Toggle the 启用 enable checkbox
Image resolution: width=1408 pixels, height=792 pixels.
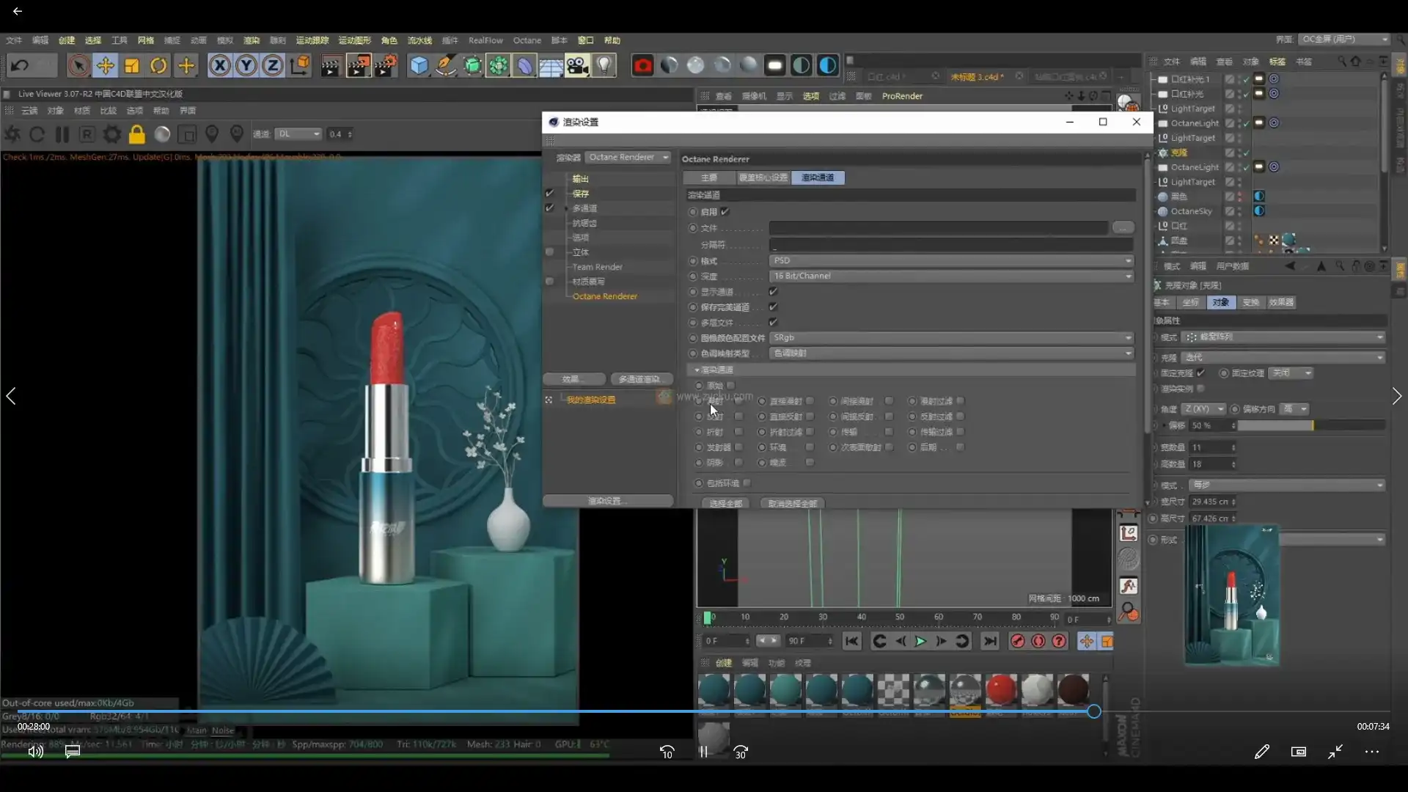pyautogui.click(x=725, y=212)
